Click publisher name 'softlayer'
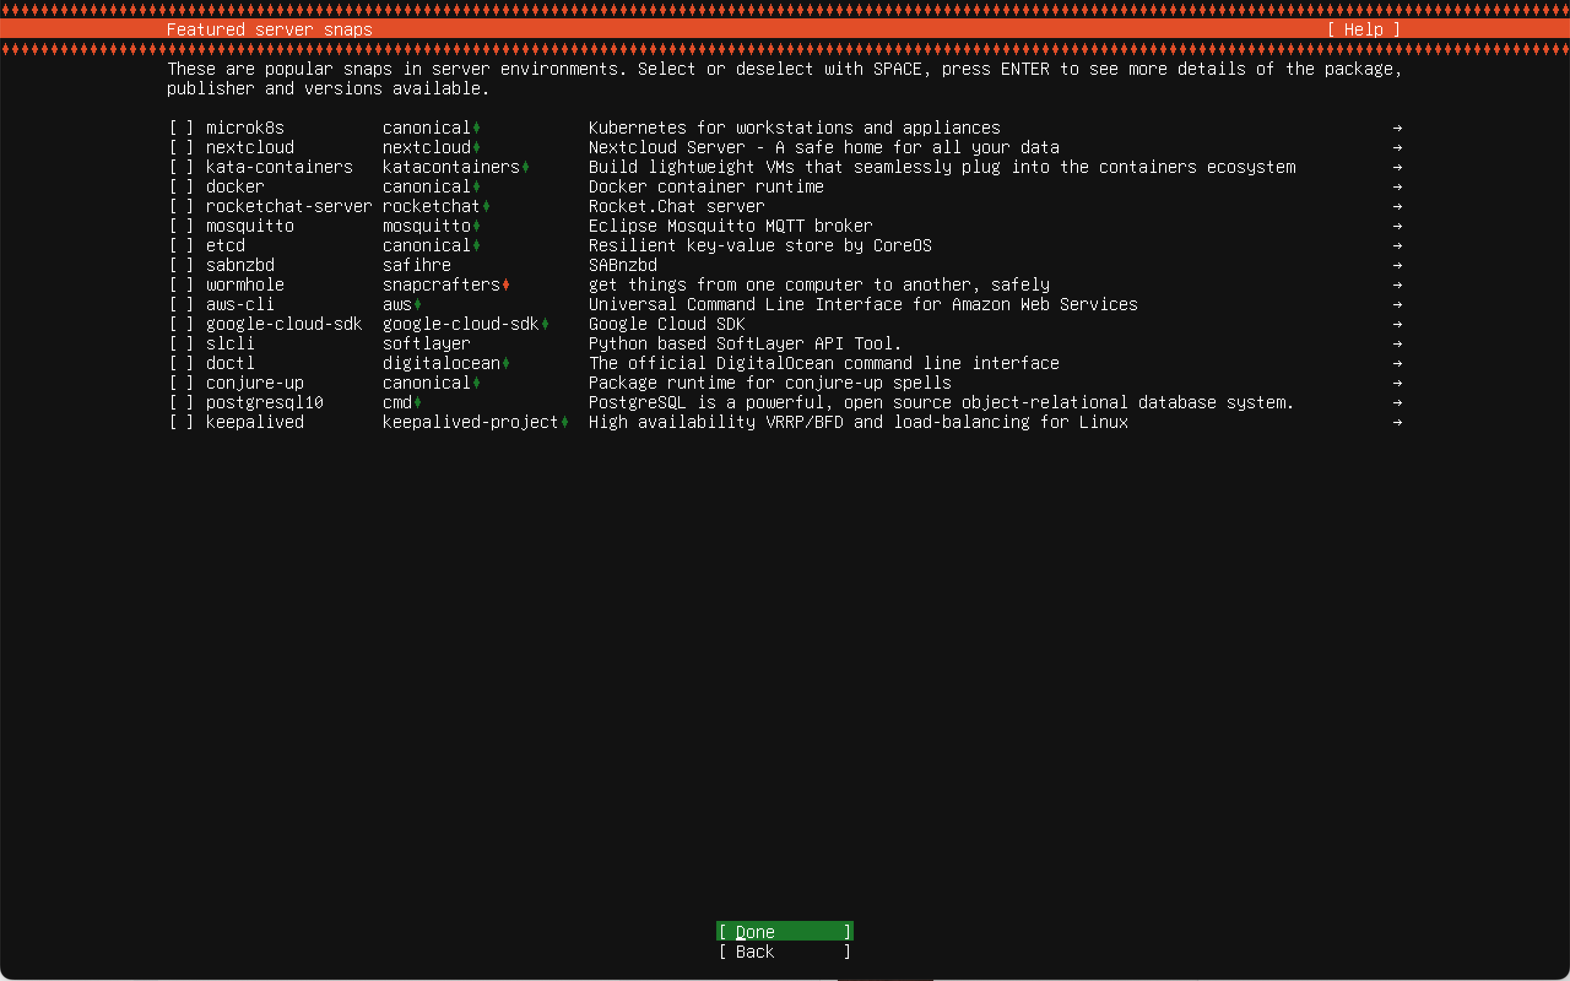Image resolution: width=1570 pixels, height=981 pixels. (426, 344)
